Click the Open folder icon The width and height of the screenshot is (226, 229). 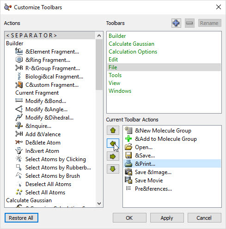[128, 147]
